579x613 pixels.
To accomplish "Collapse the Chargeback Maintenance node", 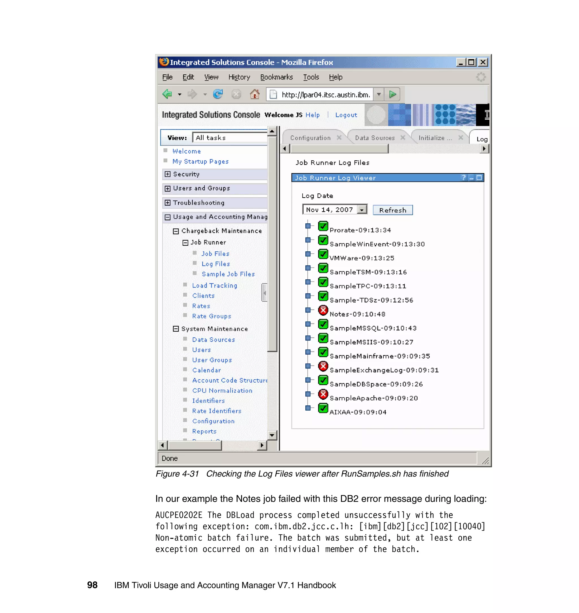I will [176, 231].
